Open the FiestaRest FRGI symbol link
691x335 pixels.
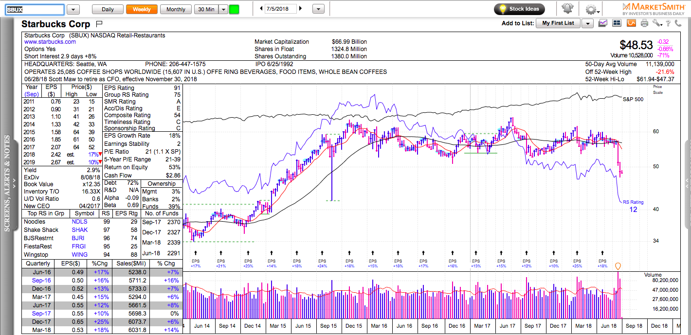[79, 247]
